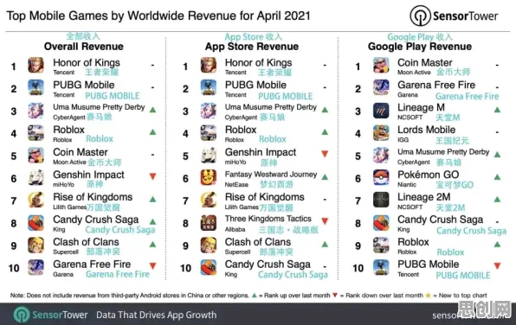
Task: Click Roblox title in Google Play Revenue
Action: (x=413, y=242)
